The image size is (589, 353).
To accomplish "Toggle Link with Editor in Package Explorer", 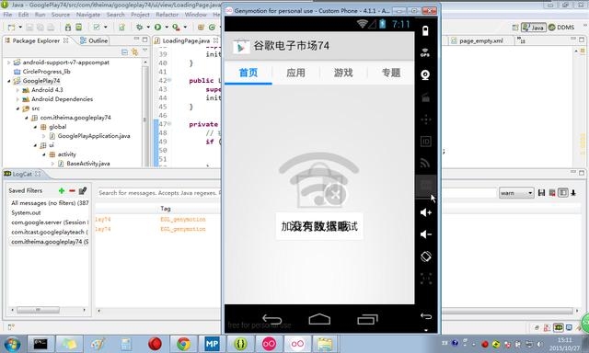I will [x=134, y=52].
